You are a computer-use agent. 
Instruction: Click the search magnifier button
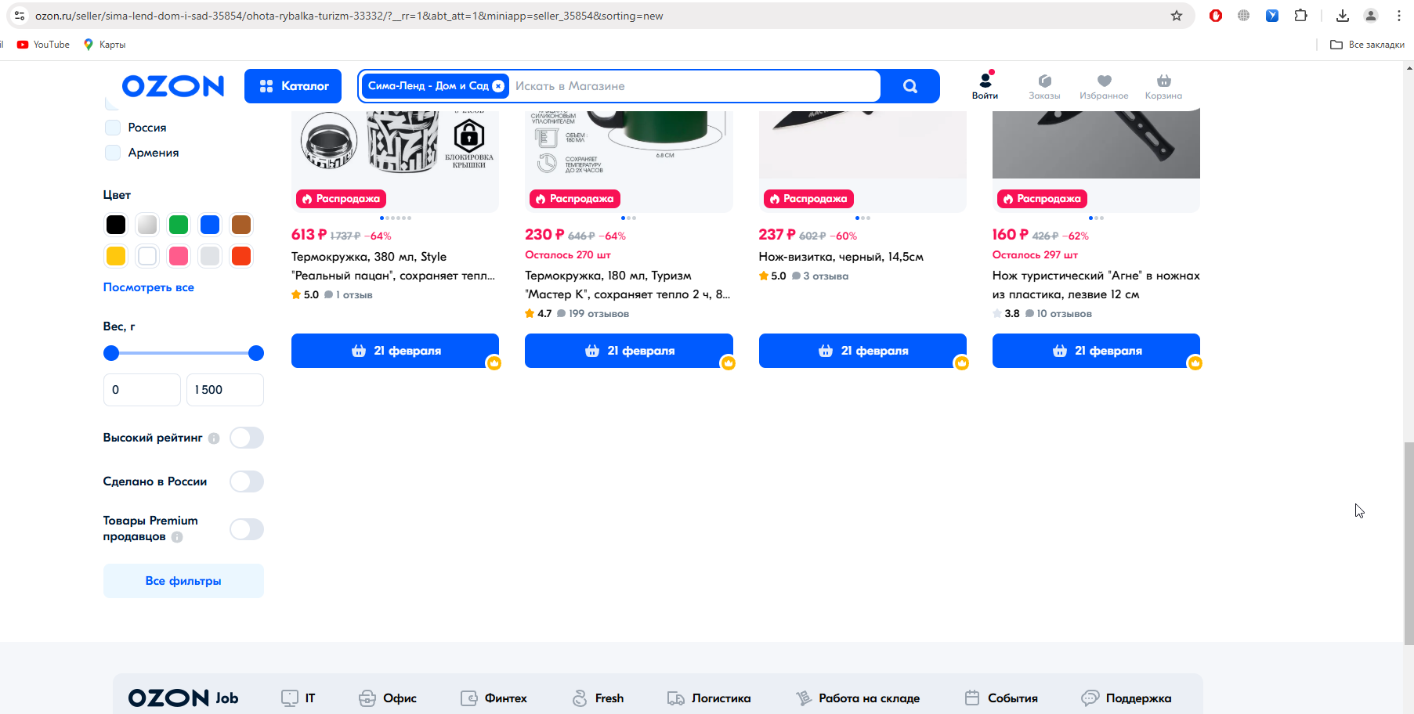coord(910,86)
